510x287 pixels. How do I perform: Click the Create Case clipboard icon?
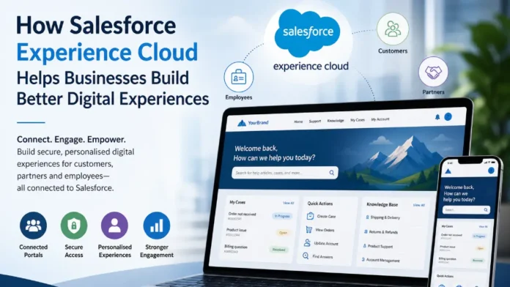[x=310, y=216]
